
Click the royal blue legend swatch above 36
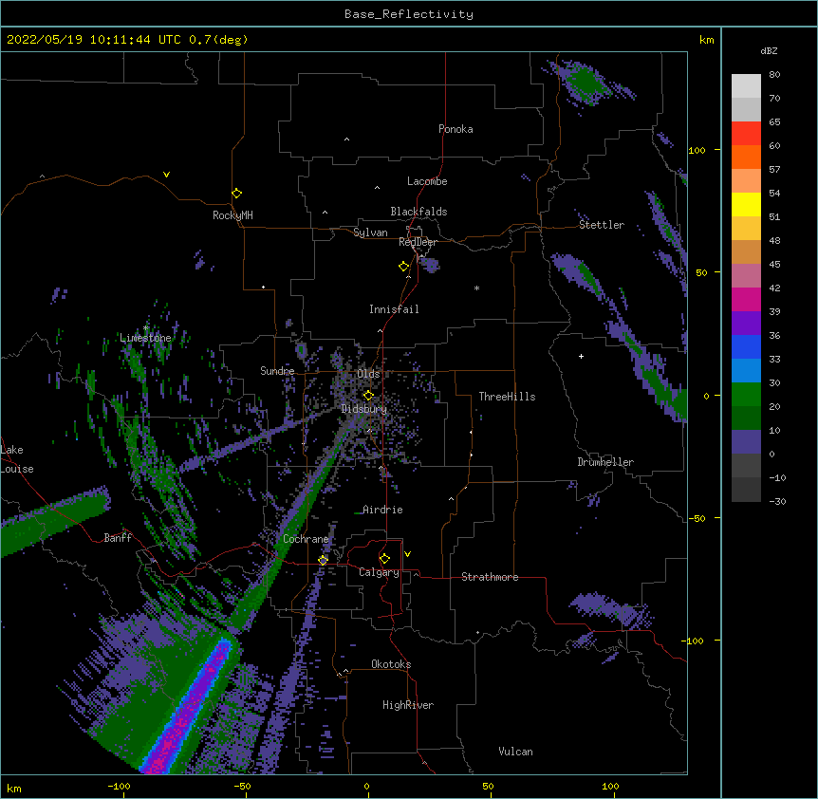point(746,346)
